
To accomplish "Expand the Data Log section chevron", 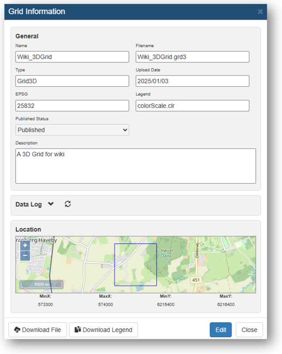I will point(51,204).
